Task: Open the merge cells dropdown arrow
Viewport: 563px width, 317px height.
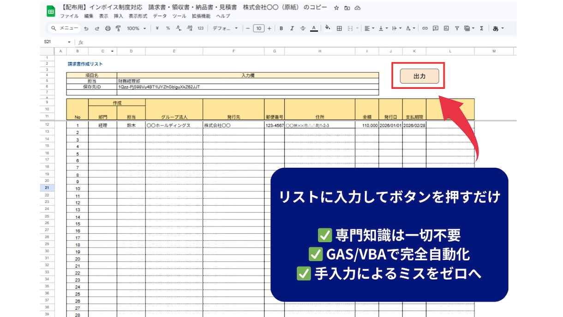Action: pos(357,29)
